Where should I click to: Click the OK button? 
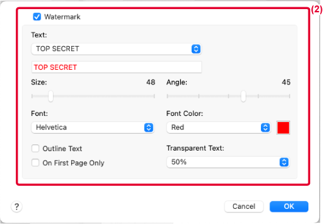289,206
